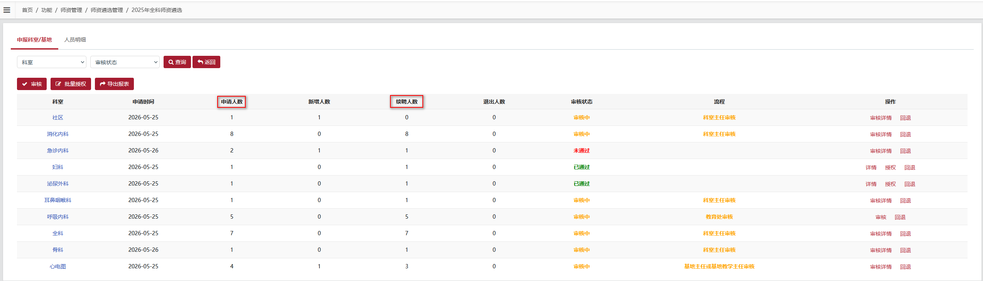The height and width of the screenshot is (281, 983).
Task: Click 回退 in 耳鼻咽喉科 row
Action: coord(905,201)
